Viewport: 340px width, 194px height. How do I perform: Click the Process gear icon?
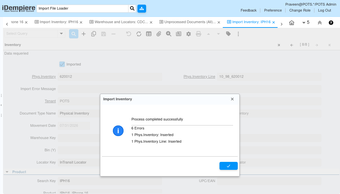point(189,34)
